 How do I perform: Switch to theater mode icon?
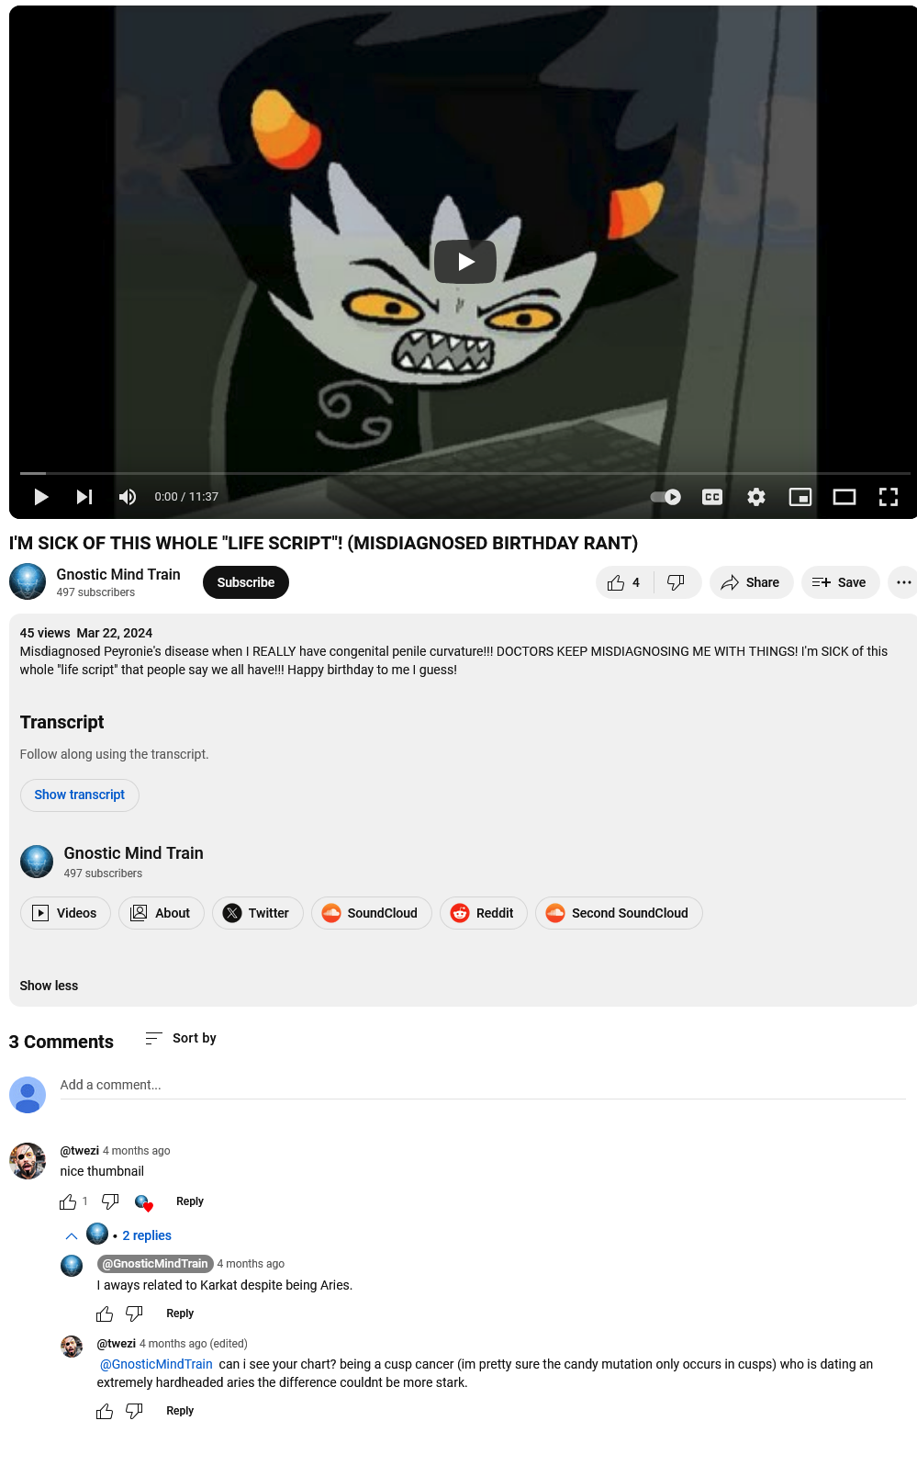click(x=844, y=497)
